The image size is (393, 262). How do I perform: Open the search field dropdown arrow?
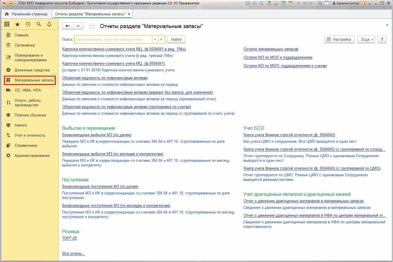coord(155,40)
